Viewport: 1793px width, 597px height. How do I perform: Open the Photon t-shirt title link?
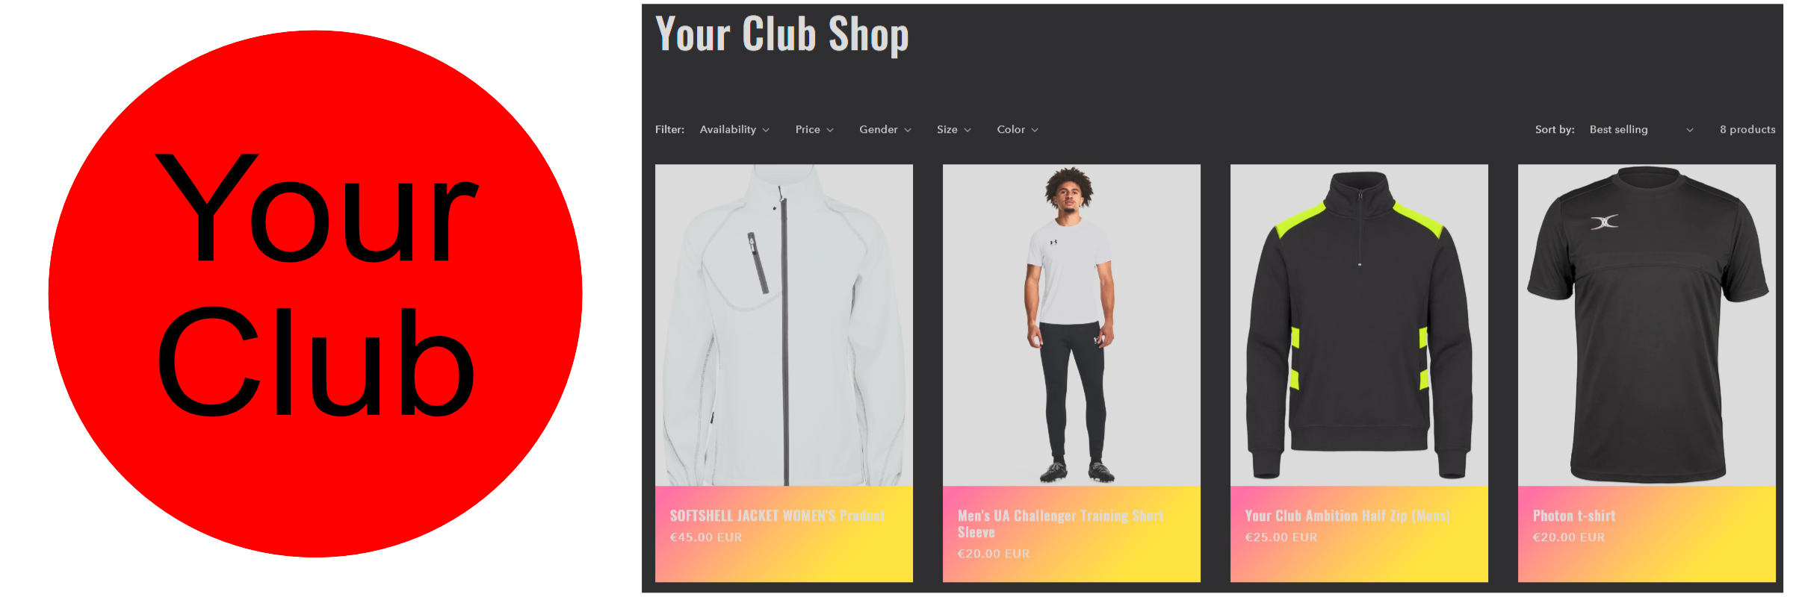(1573, 516)
